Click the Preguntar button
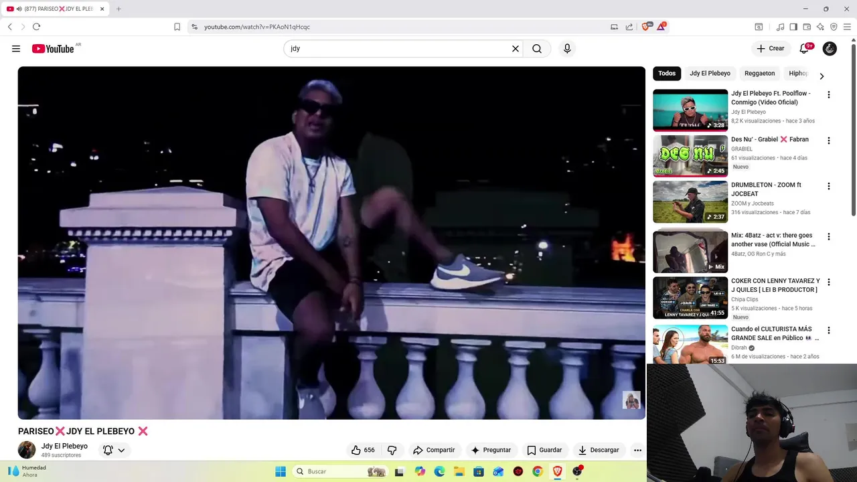This screenshot has height=482, width=857. point(491,450)
